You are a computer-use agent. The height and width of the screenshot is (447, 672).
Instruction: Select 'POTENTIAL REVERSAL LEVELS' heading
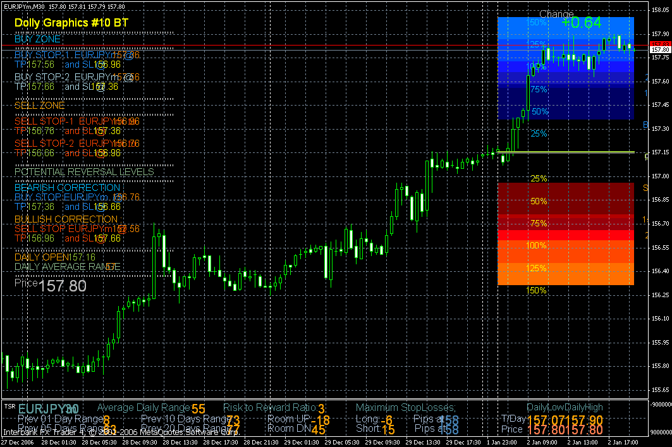(x=84, y=172)
